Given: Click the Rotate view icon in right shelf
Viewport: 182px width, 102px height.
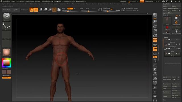Looking at the screenshot, I should tap(155, 78).
